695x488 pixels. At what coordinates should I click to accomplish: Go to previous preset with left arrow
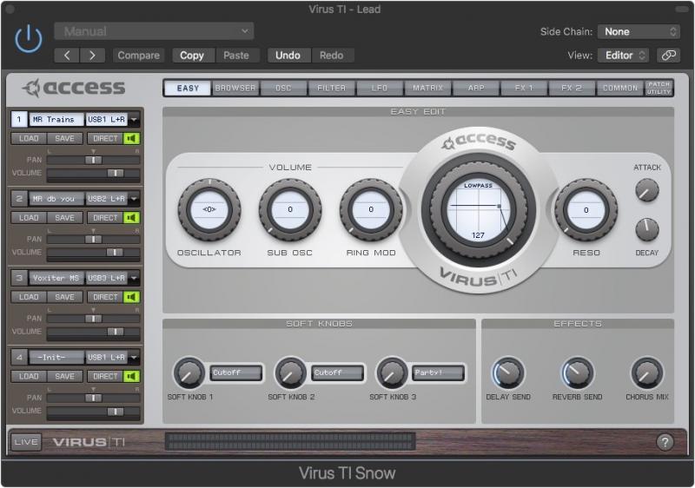[67, 56]
